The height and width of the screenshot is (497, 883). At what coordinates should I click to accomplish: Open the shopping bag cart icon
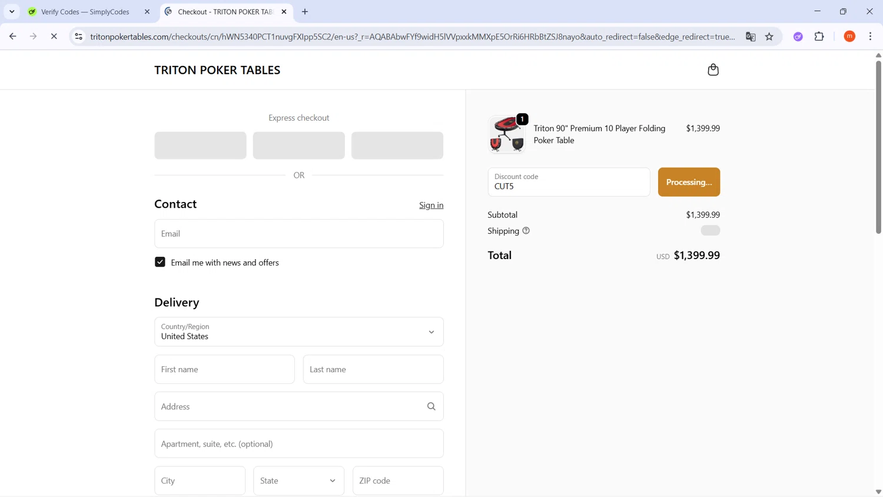[713, 69]
